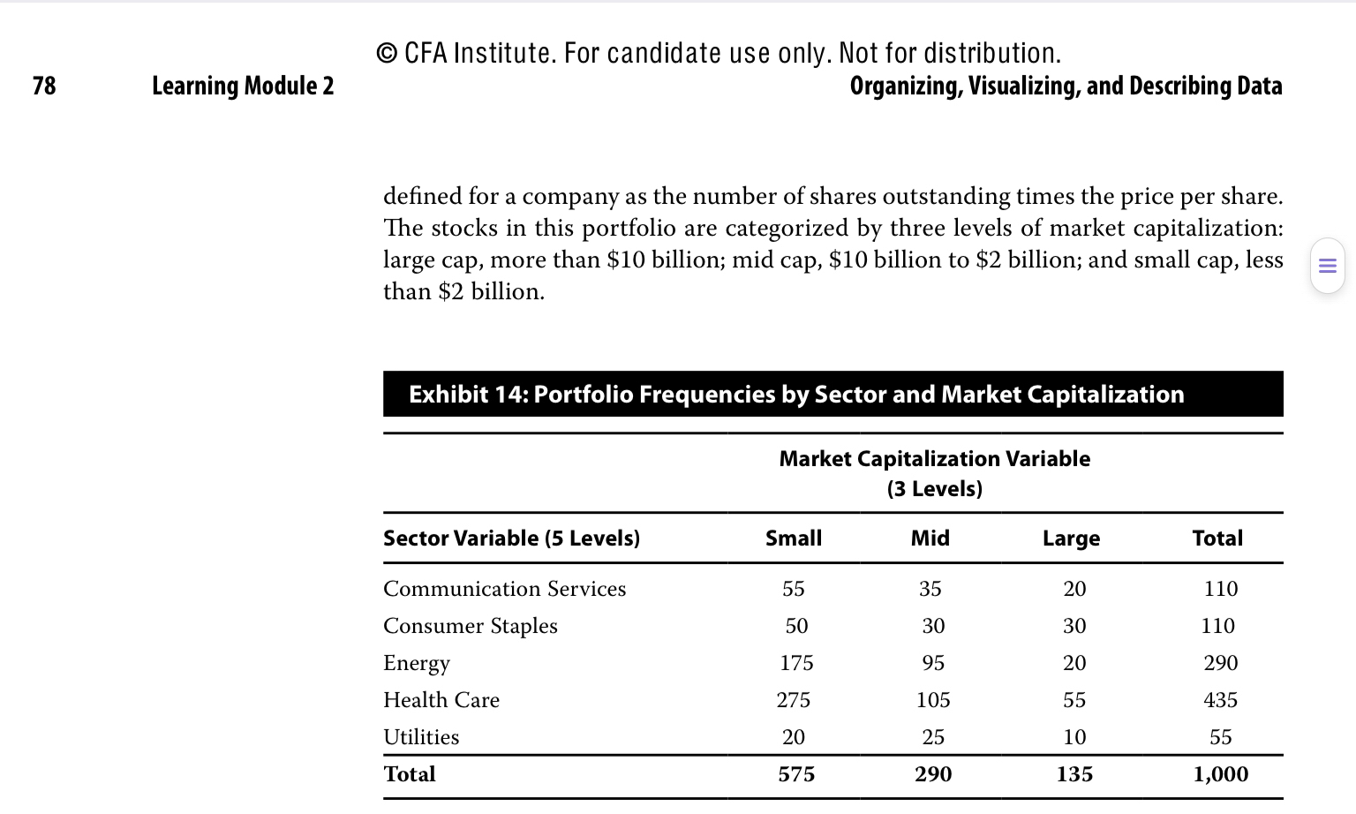
Task: Click the Organizing, Visualizing, and Describing Data heading
Action: (x=1066, y=86)
